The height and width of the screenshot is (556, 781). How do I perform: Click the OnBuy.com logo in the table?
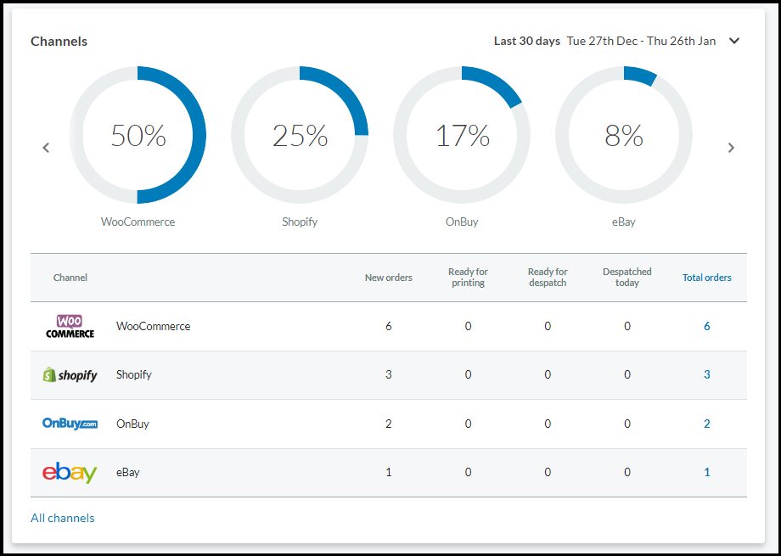coord(70,424)
